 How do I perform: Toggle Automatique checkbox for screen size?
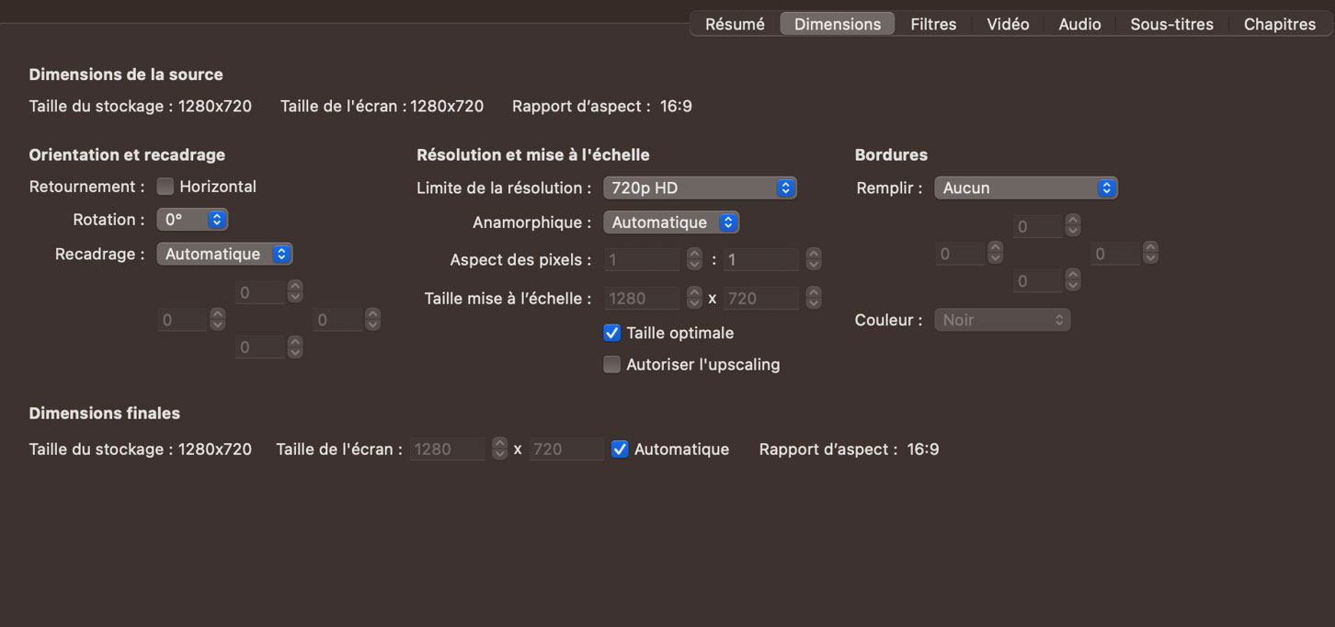tap(621, 450)
